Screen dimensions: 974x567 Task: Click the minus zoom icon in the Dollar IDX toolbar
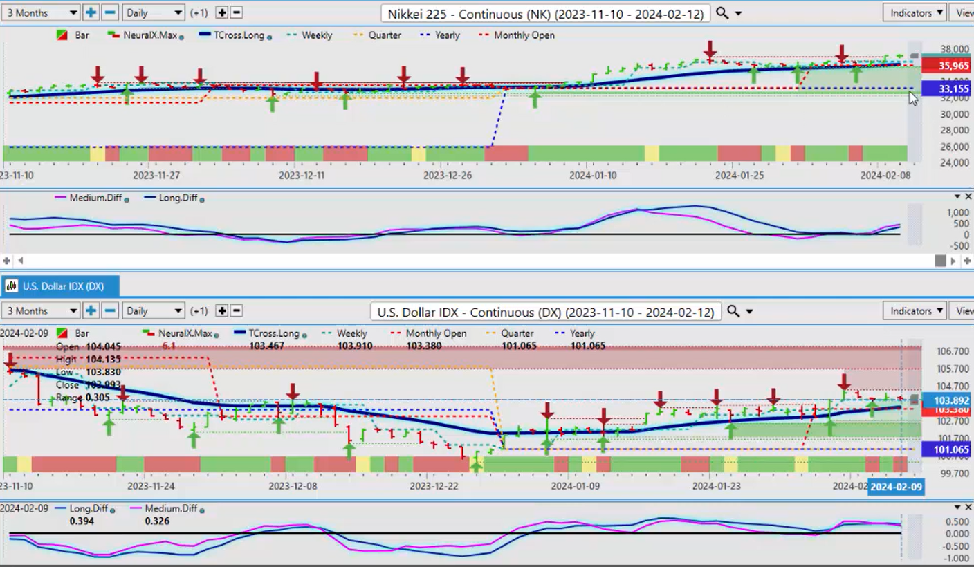(x=109, y=310)
